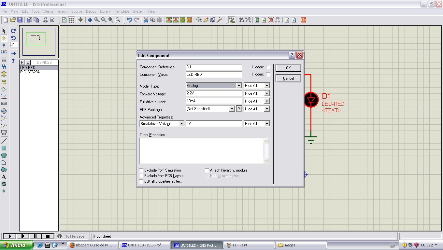Open Hide All dropdown beside Breakdown Voltage value

coord(267,124)
